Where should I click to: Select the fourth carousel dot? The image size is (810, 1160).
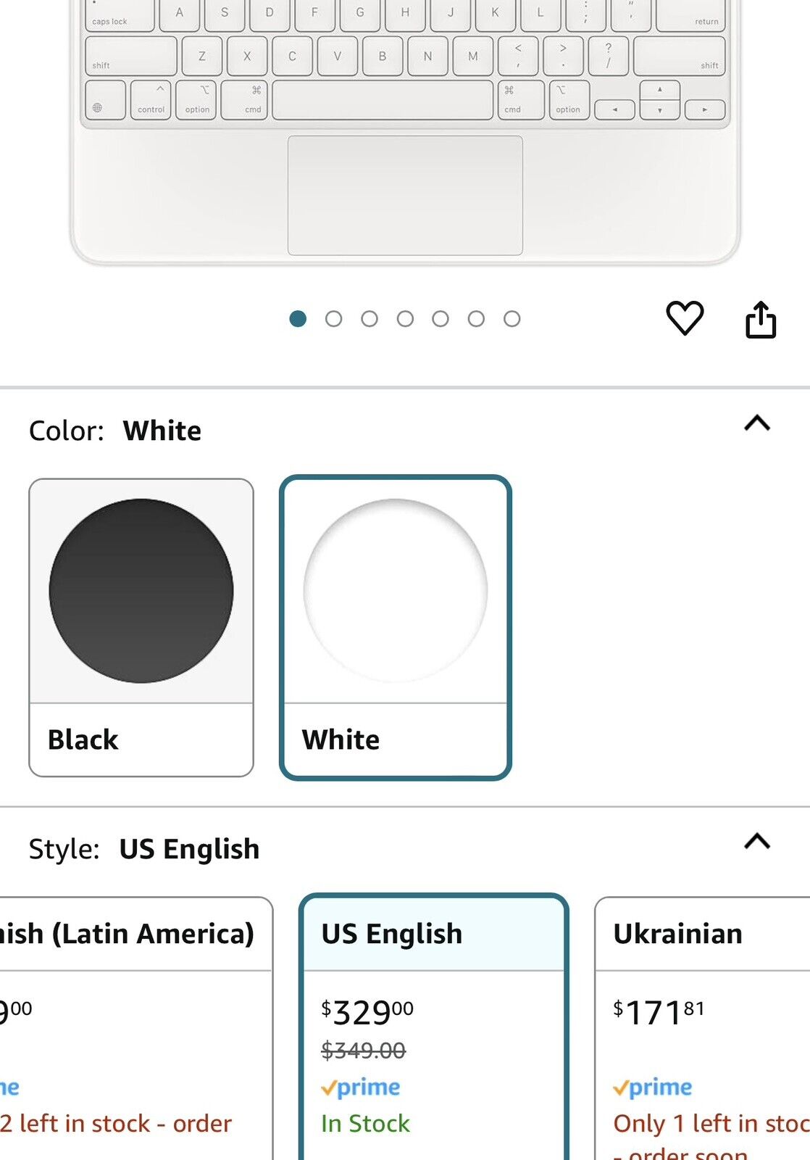click(405, 319)
